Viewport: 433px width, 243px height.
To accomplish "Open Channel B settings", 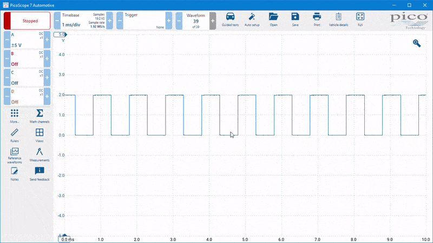I will tap(27, 59).
